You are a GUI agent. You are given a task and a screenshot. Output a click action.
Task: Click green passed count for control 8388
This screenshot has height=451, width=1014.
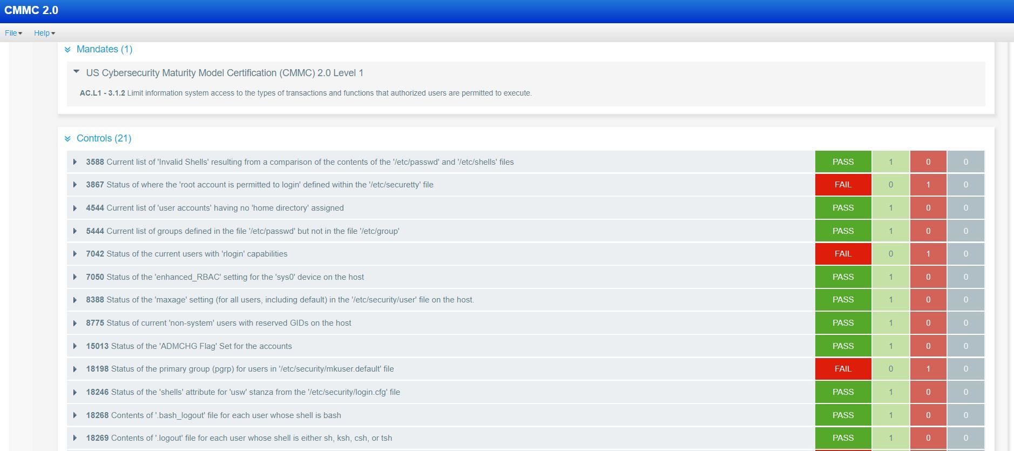click(890, 300)
